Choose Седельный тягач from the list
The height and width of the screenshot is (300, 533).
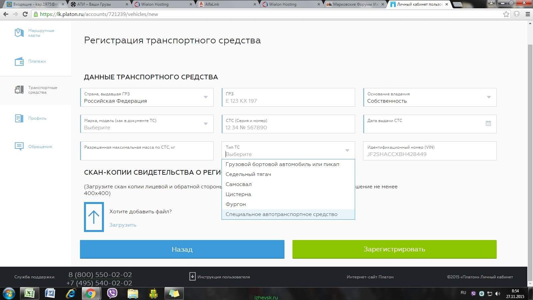click(x=248, y=174)
